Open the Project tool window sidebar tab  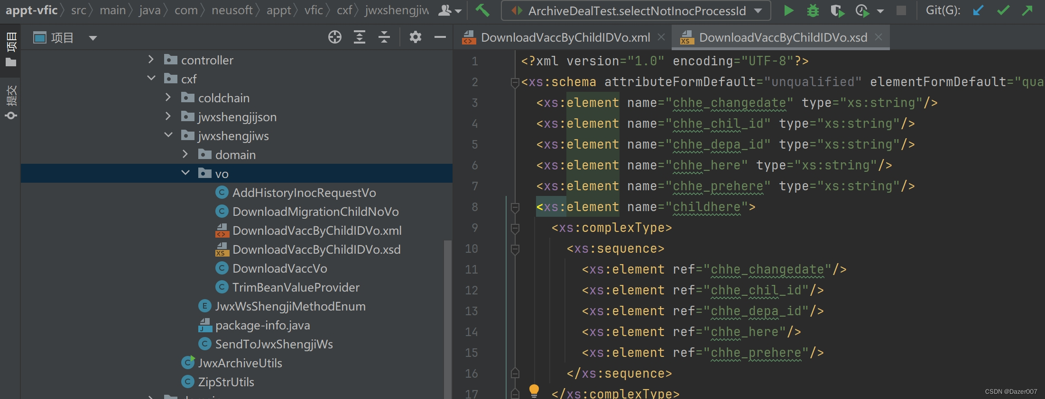[x=11, y=50]
